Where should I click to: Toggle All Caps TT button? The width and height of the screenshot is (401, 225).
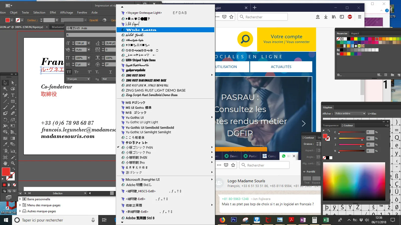coord(69,72)
